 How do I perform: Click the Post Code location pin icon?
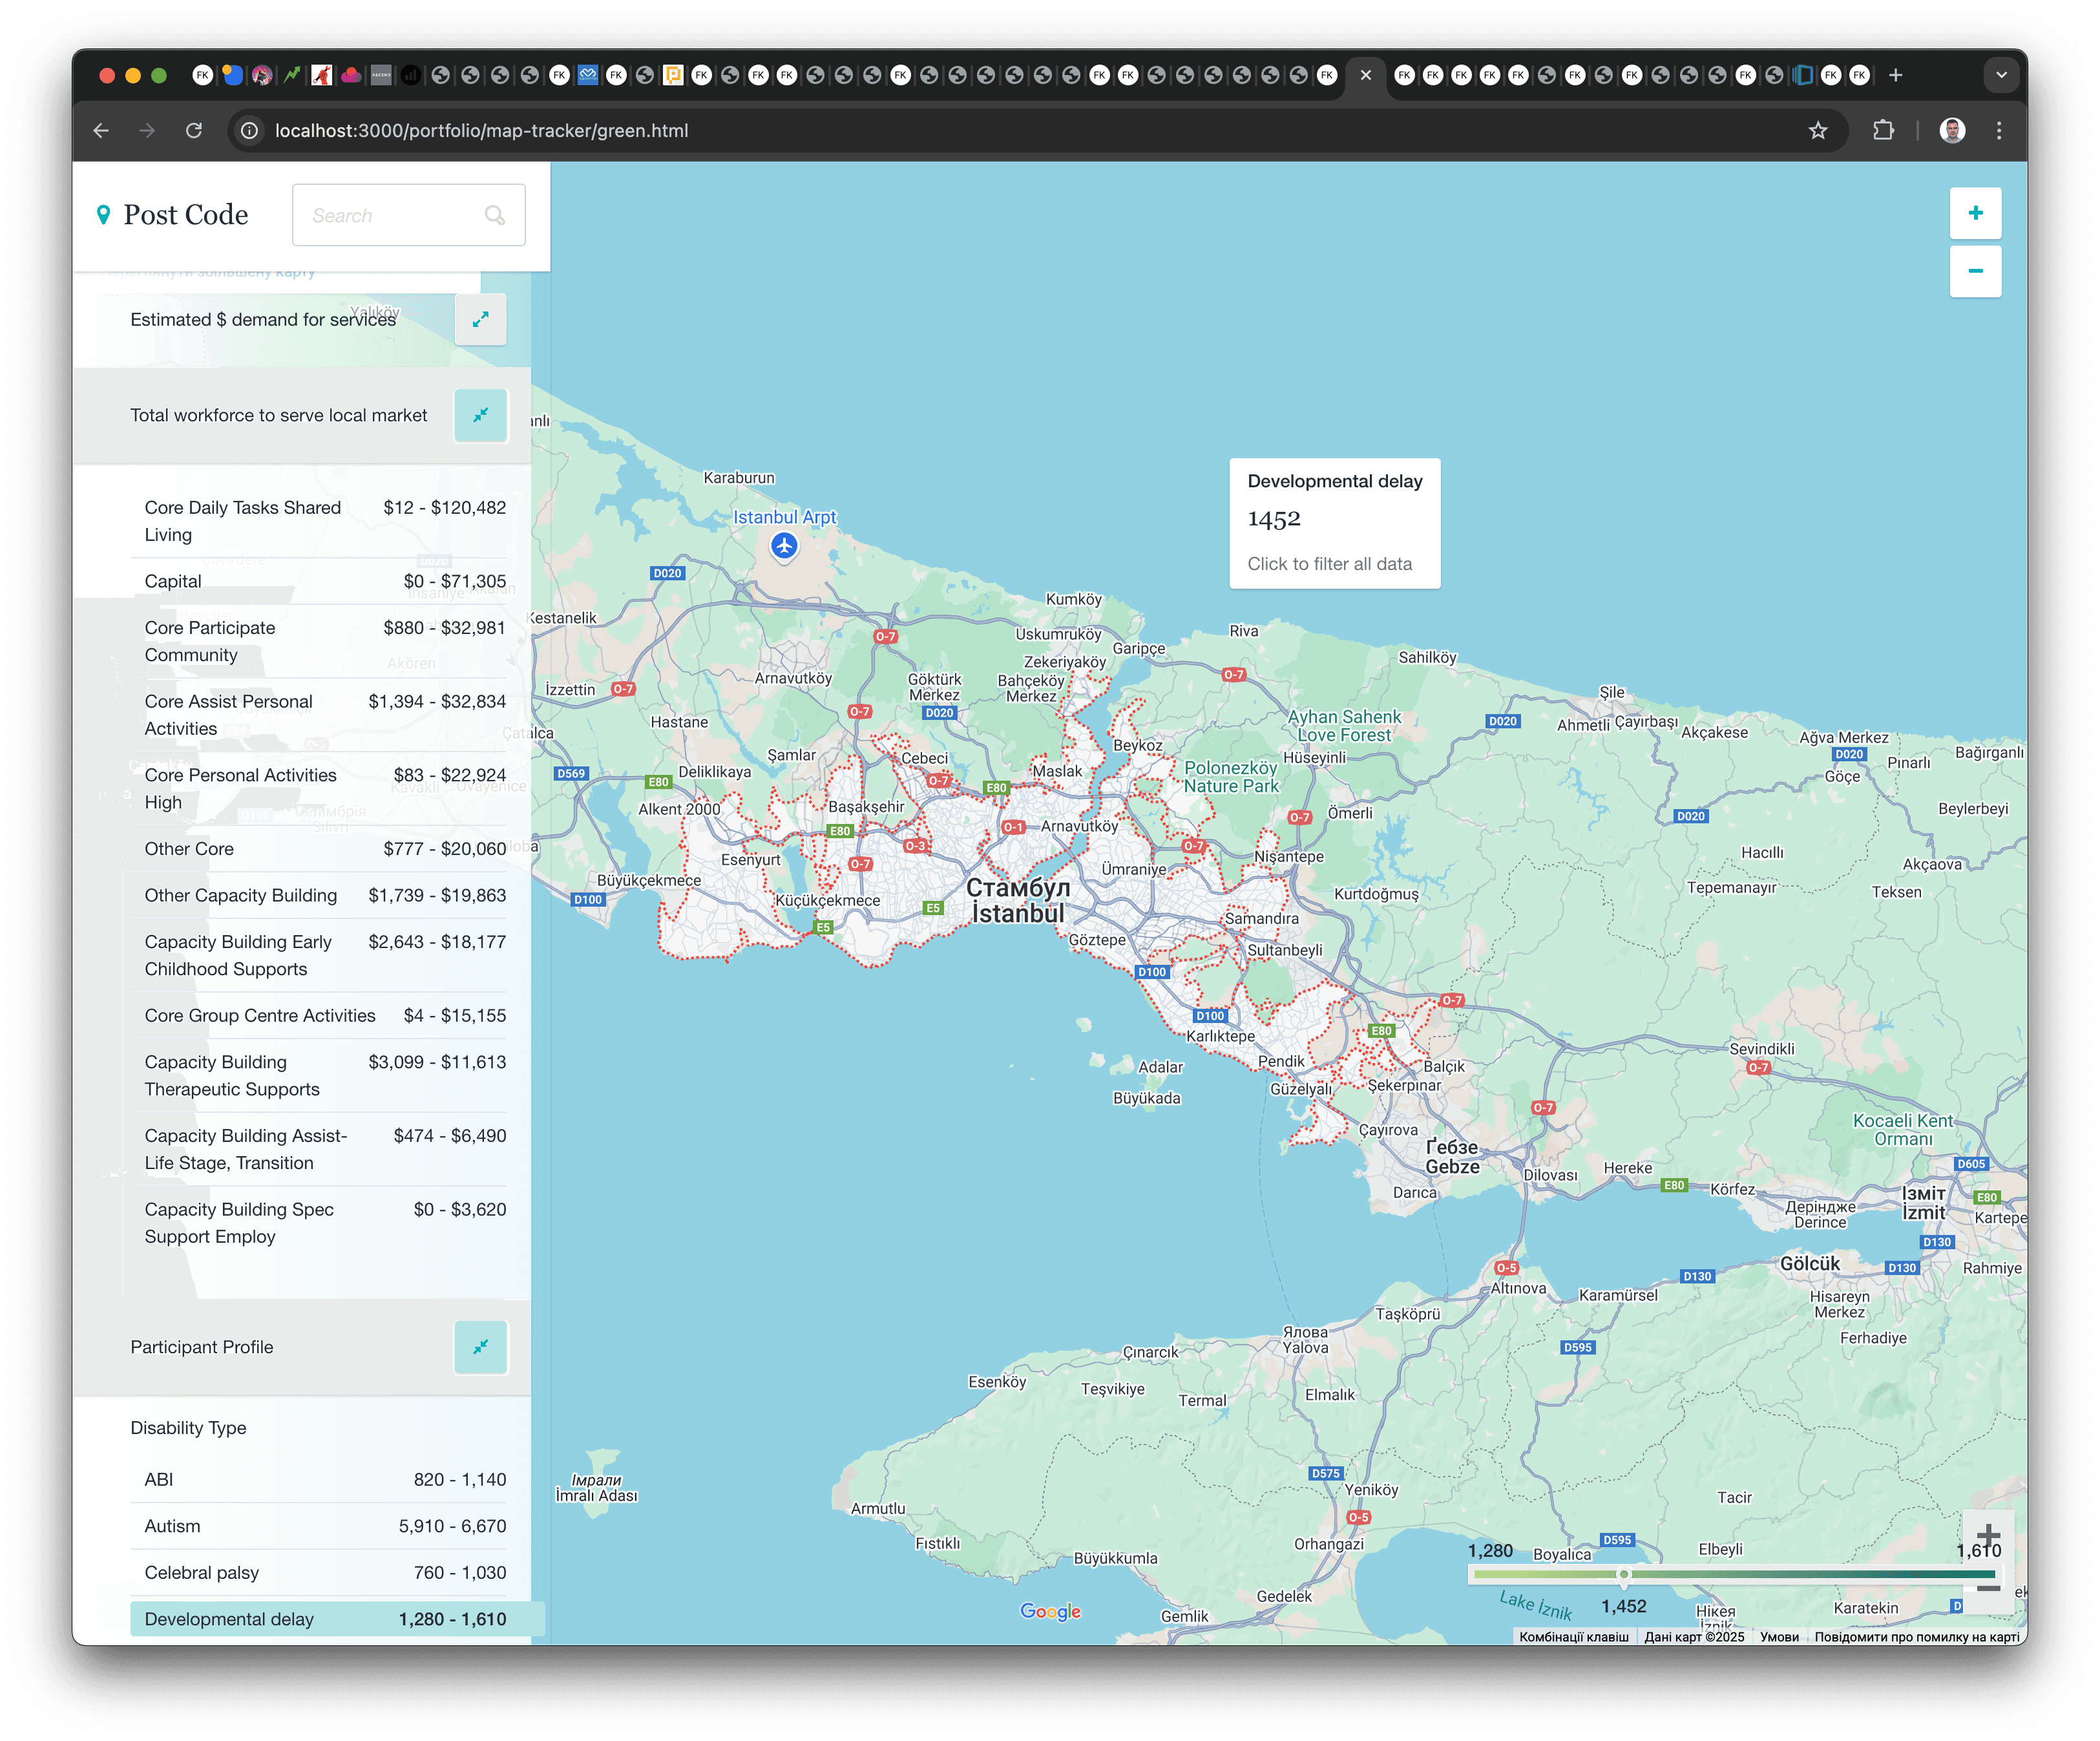(103, 215)
